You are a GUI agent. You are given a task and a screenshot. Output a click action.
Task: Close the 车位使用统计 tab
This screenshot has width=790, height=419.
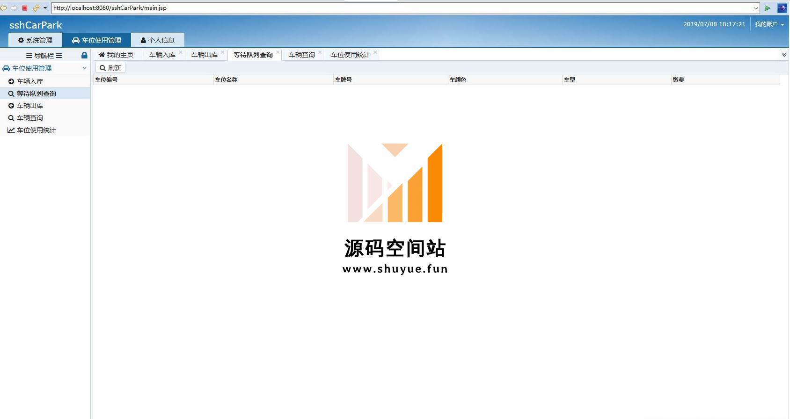(375, 52)
